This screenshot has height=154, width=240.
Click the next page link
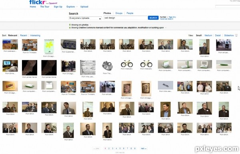(144, 148)
